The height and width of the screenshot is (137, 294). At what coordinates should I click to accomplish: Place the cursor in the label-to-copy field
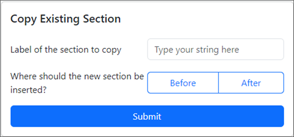point(215,49)
